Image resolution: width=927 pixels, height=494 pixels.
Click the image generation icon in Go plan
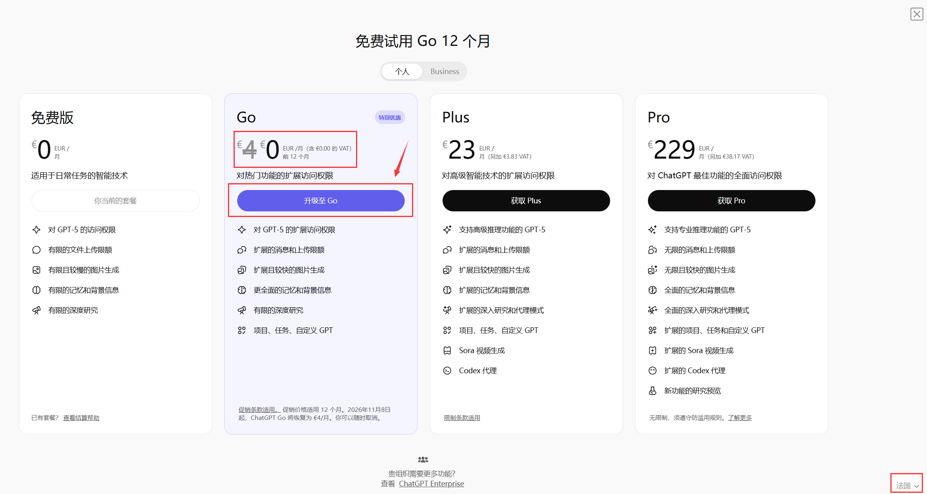click(x=242, y=270)
